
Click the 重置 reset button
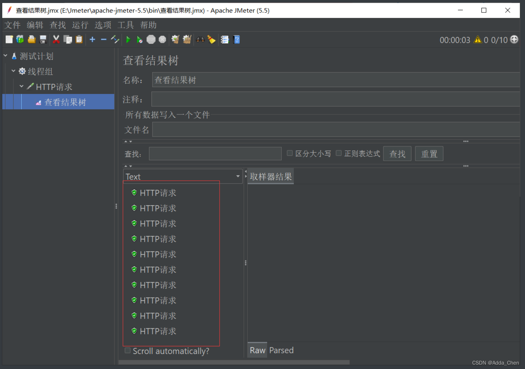[429, 154]
